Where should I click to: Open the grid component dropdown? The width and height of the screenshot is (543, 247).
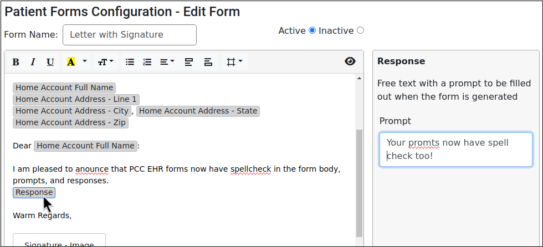click(234, 62)
